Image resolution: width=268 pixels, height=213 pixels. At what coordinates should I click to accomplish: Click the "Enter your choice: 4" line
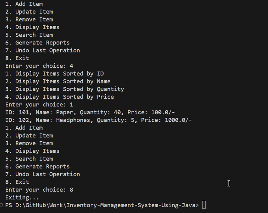tap(39, 66)
